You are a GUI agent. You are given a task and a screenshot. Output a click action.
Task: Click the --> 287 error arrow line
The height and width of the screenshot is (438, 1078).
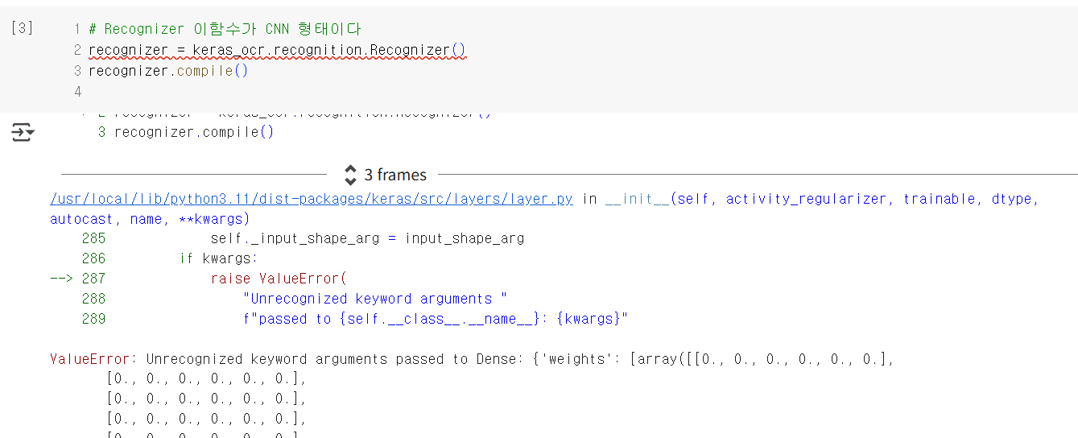(77, 279)
